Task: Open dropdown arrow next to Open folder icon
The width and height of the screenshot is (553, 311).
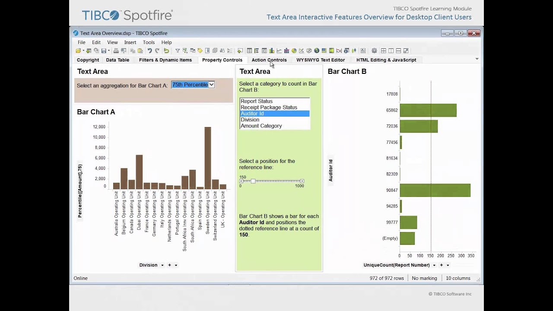Action: (84, 51)
